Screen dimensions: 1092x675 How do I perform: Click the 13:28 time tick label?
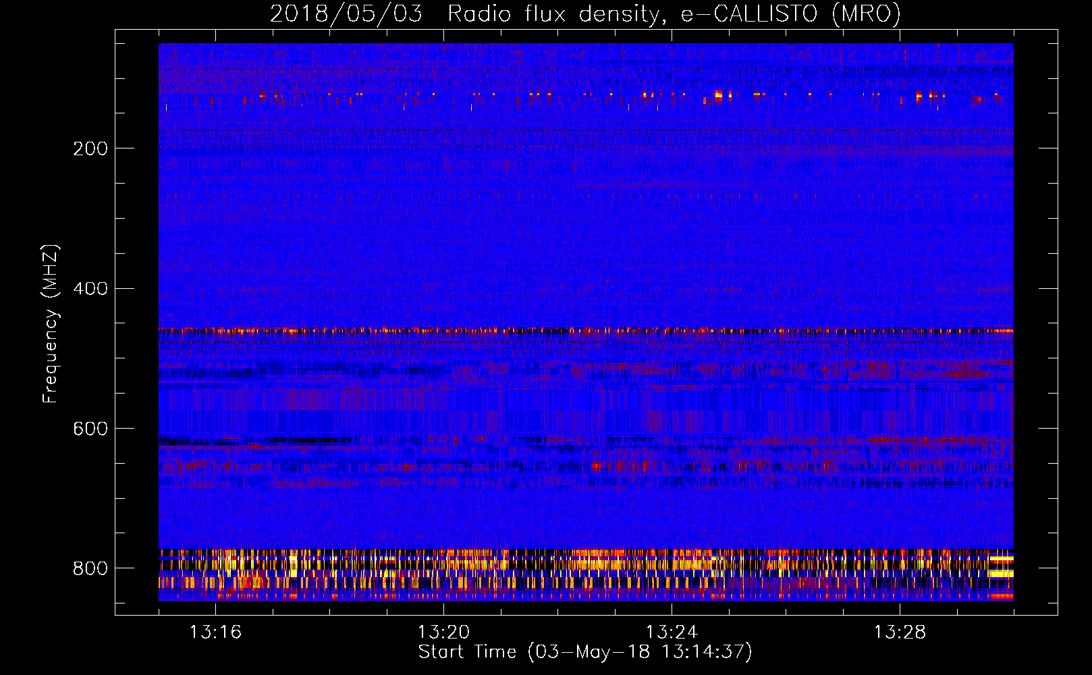pos(900,632)
